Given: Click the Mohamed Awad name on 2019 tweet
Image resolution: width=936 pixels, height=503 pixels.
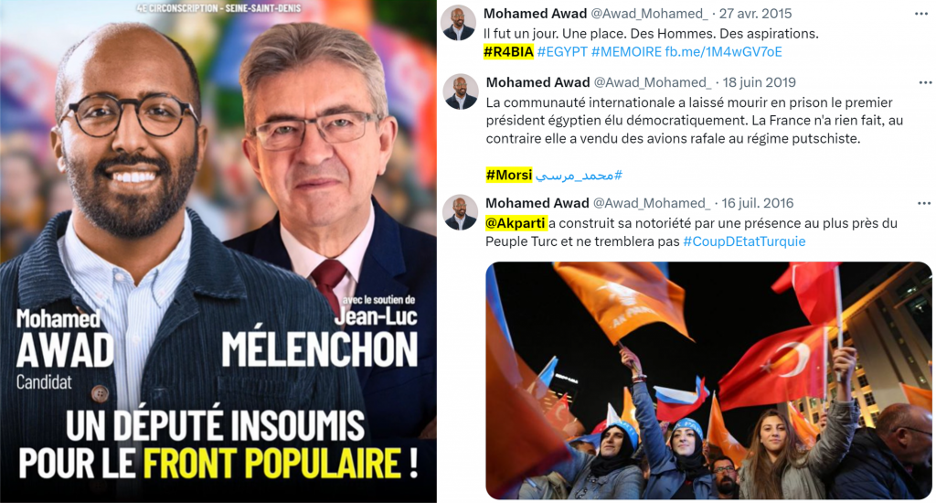Looking at the screenshot, I should pos(537,82).
